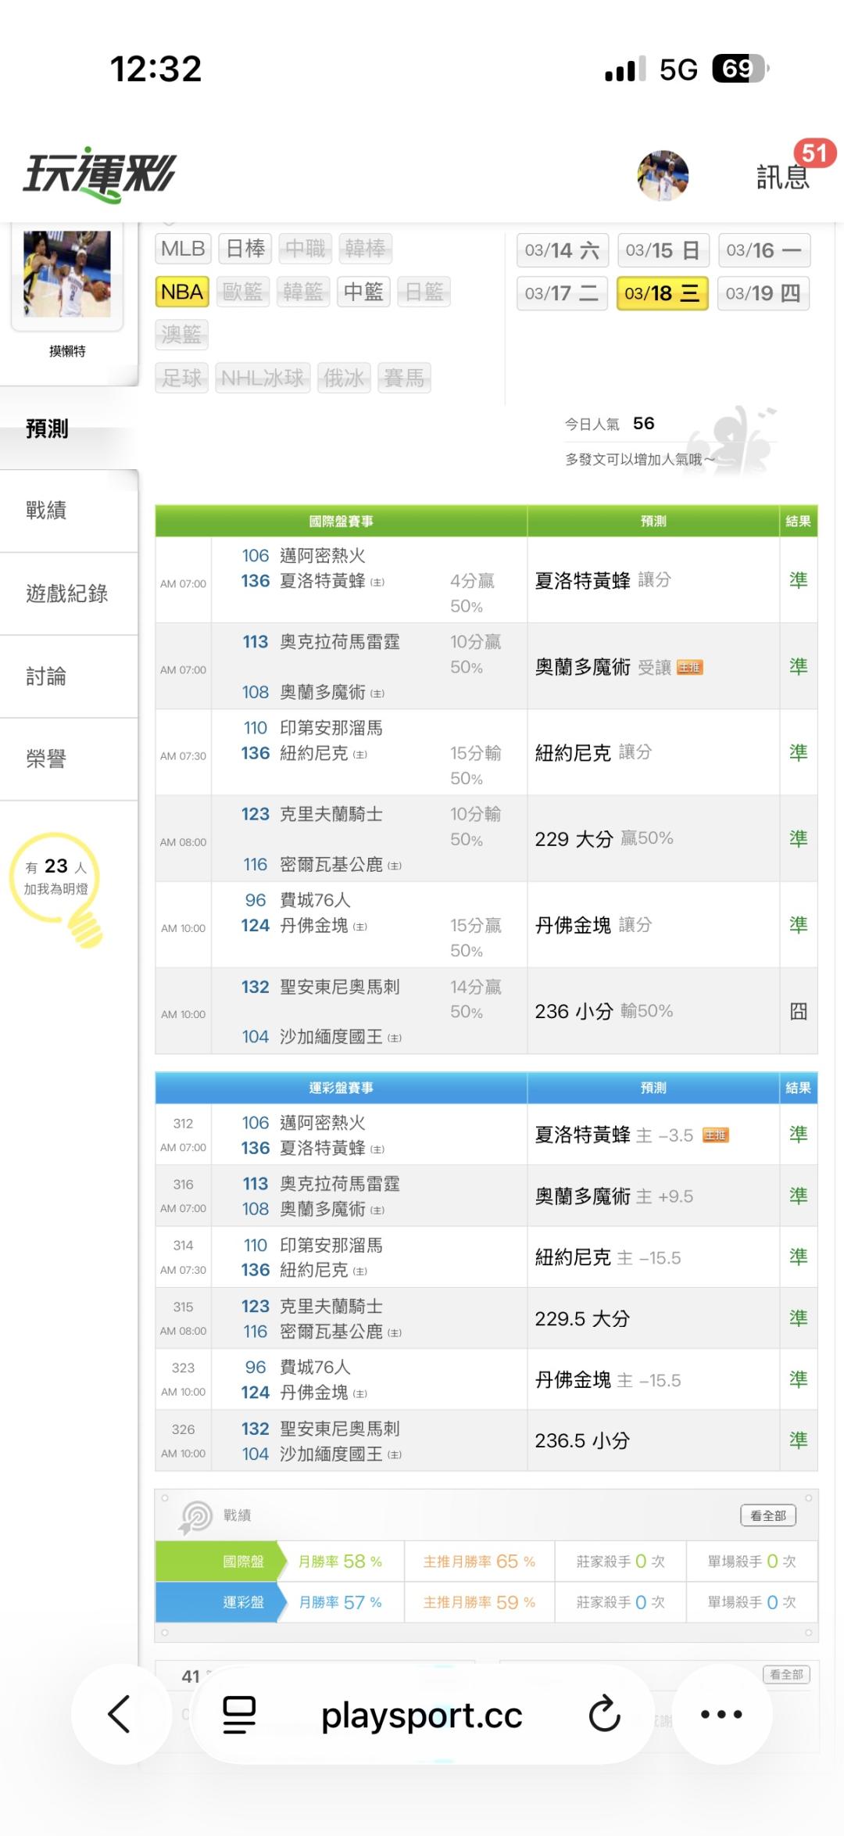Viewport: 844px width, 1836px height.
Task: Select the MLB league filter
Action: [182, 249]
